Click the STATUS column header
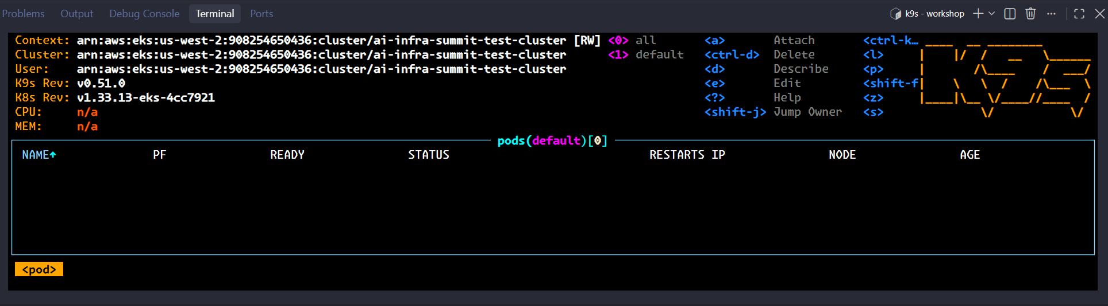 [x=429, y=155]
